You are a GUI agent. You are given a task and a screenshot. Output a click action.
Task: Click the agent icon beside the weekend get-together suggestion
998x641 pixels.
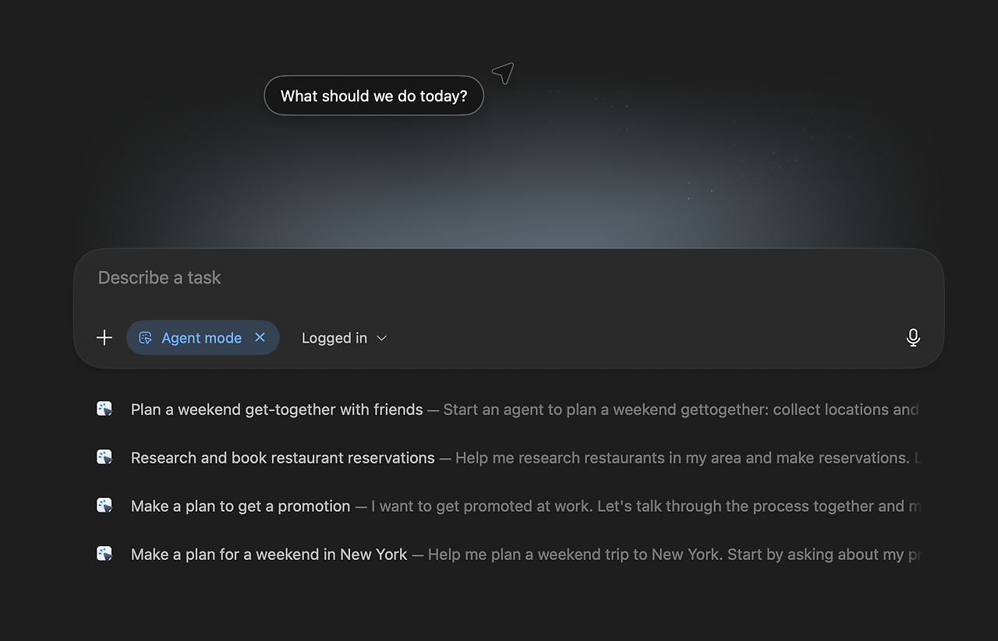(x=104, y=408)
